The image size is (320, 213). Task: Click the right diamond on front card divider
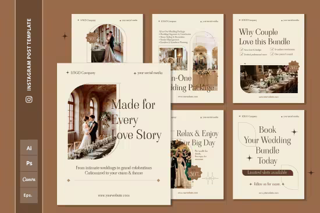pos(158,180)
